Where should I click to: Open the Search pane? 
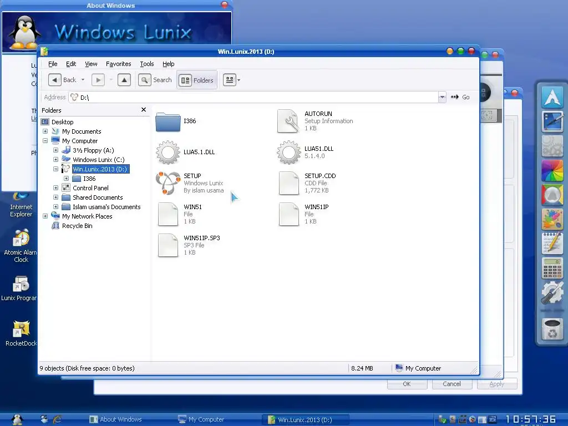[x=155, y=80]
